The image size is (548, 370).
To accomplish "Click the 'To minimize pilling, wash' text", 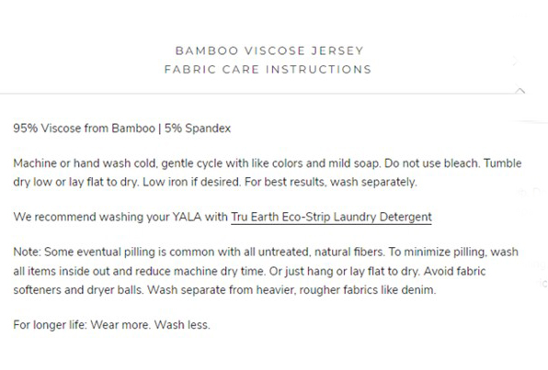I will (x=453, y=252).
